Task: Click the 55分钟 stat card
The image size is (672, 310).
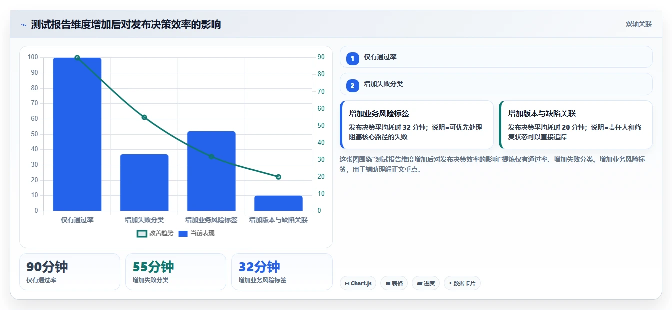Action: click(176, 272)
